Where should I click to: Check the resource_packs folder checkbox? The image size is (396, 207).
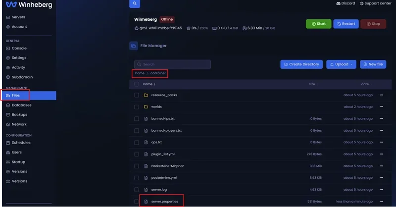click(x=137, y=95)
